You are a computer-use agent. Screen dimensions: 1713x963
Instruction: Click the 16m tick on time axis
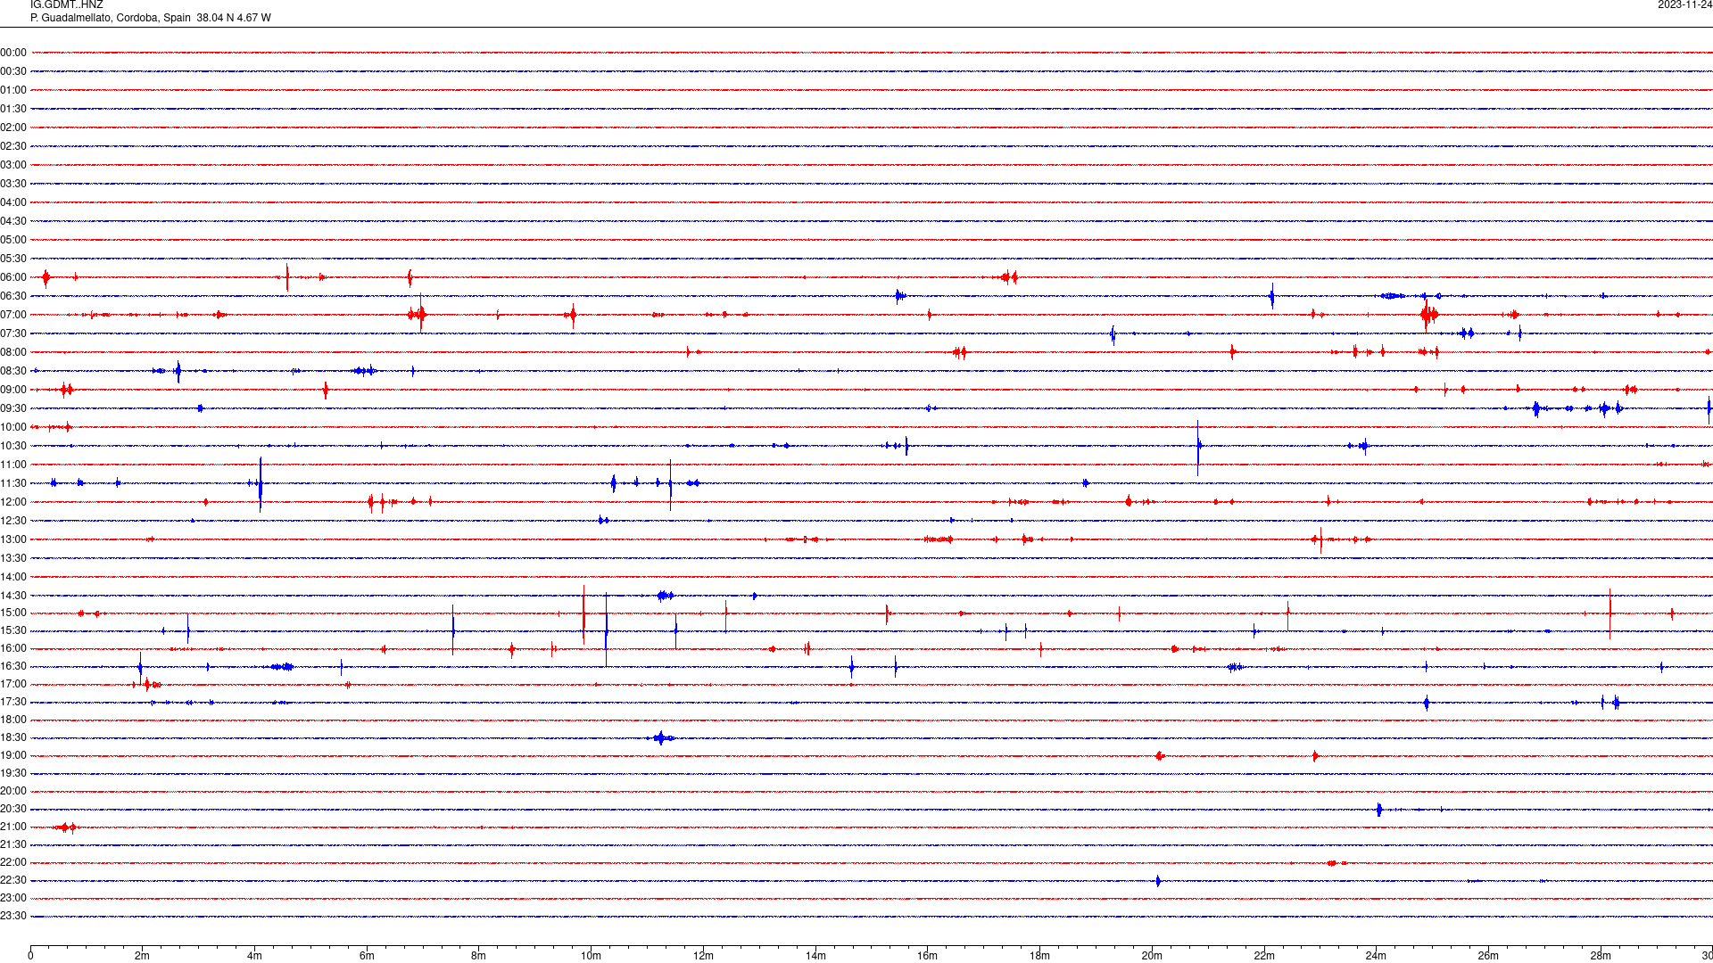pyautogui.click(x=928, y=956)
